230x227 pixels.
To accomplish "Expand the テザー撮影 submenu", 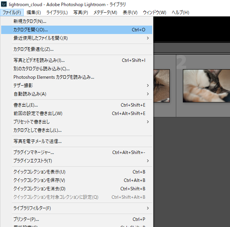I will tap(148, 86).
